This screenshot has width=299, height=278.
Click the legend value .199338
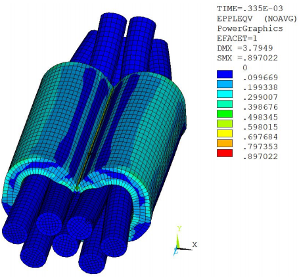click(x=260, y=87)
